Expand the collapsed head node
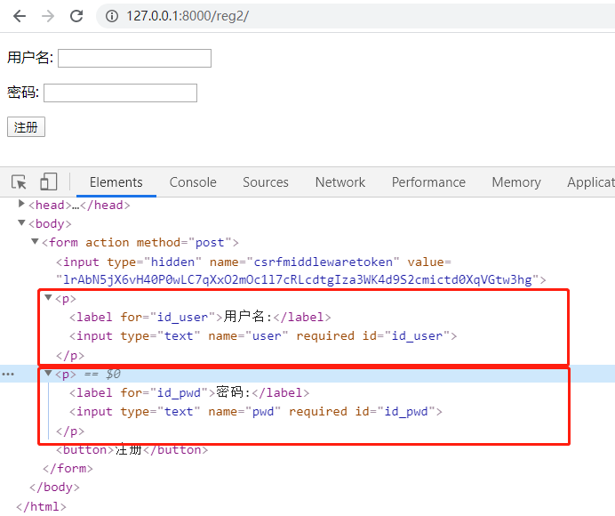Image resolution: width=615 pixels, height=516 pixels. point(21,204)
